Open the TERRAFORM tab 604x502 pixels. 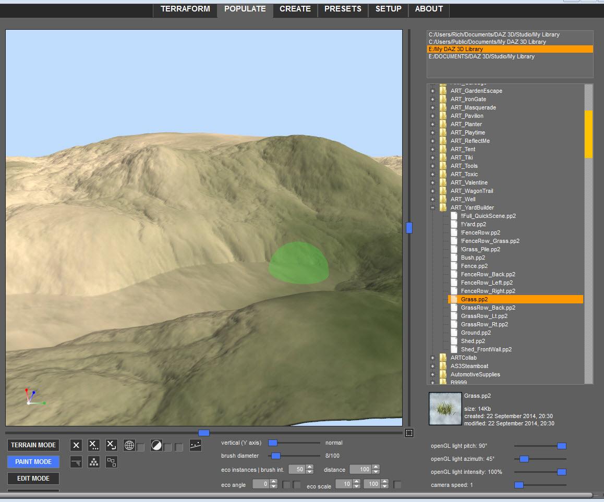click(185, 9)
